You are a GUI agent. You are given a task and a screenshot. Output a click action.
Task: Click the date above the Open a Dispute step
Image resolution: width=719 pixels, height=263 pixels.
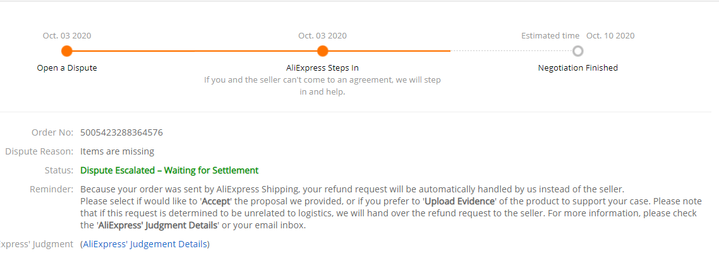(x=67, y=36)
